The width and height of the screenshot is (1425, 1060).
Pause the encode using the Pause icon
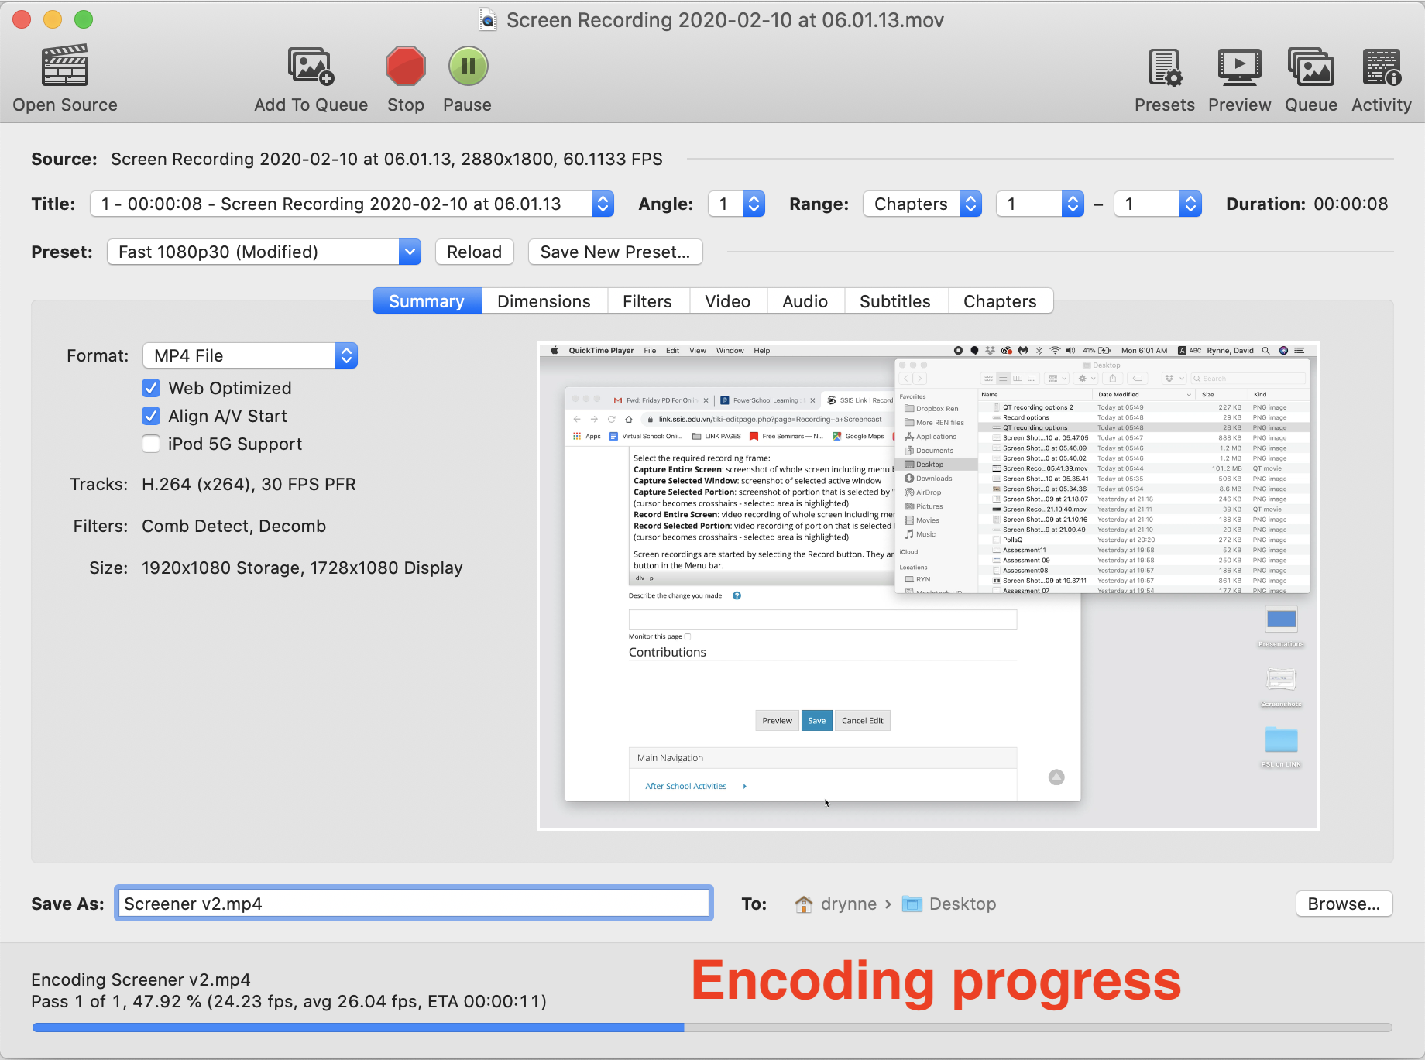(x=468, y=66)
